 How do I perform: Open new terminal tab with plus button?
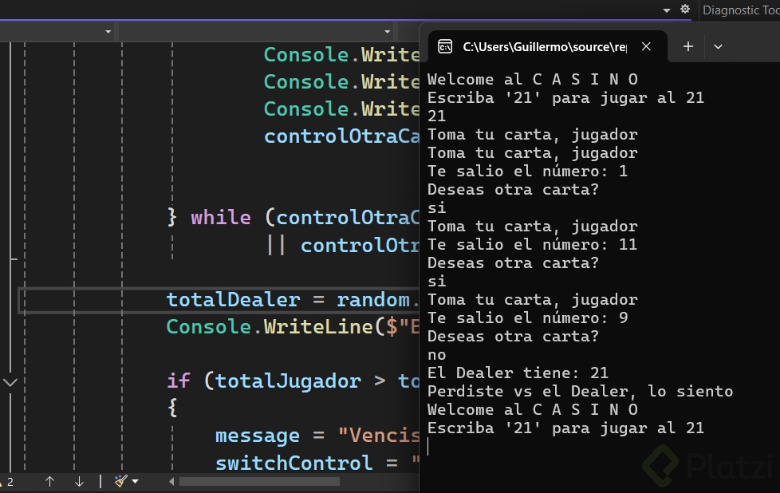[688, 46]
